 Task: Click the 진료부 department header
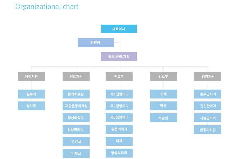(119, 77)
